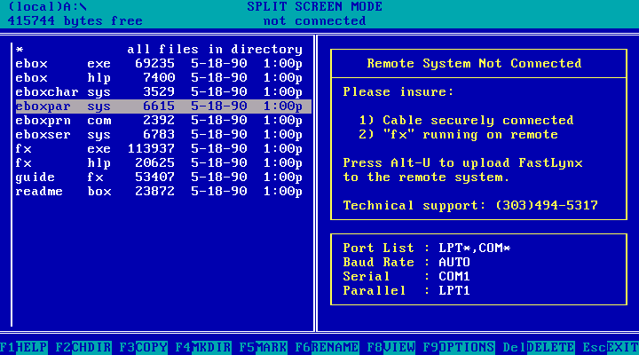Click Del DELETE function
This screenshot has height=355, width=639.
coord(539,347)
